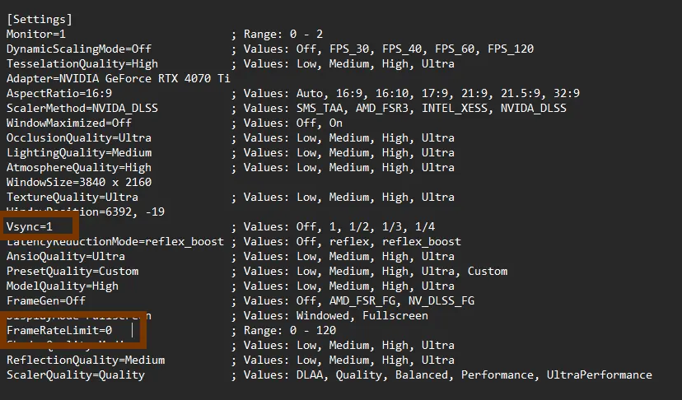Click the Range: 0 - 2 comment
The width and height of the screenshot is (682, 400).
(x=277, y=35)
